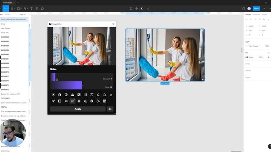Click the Noise Strength slider

[82, 77]
